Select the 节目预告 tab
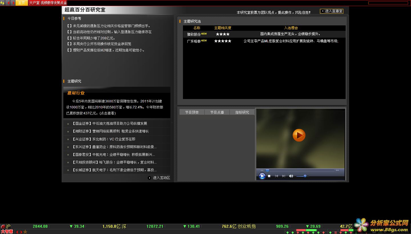This screenshot has width=411, height=234. point(192,112)
